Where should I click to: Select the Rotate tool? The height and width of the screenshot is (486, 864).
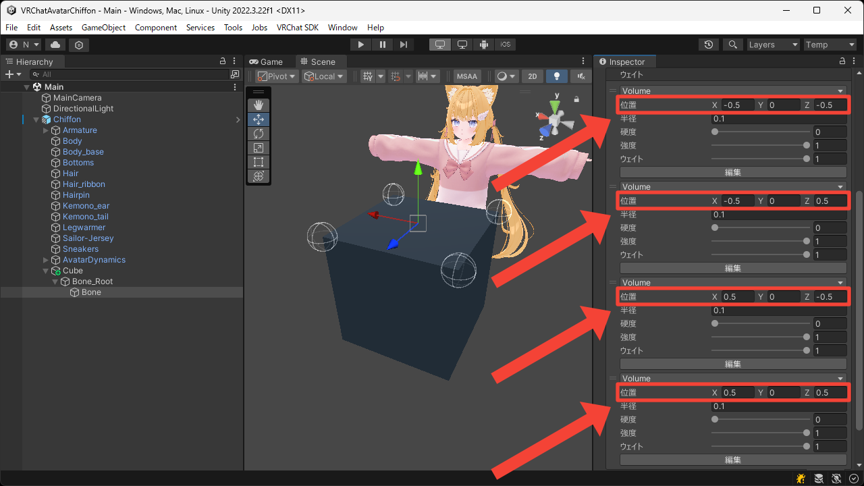(x=259, y=134)
